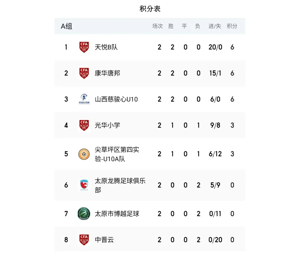
Task: Select the 太原市博越足球 team name
Action: [x=117, y=214]
